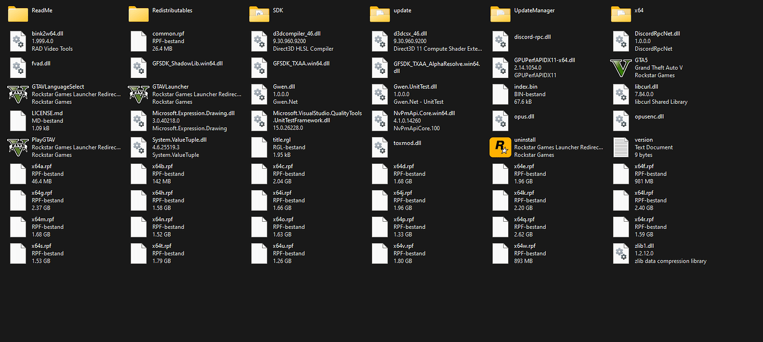This screenshot has width=763, height=342.
Task: Run uninstall via the orange Rockstar icon
Action: pyautogui.click(x=500, y=147)
